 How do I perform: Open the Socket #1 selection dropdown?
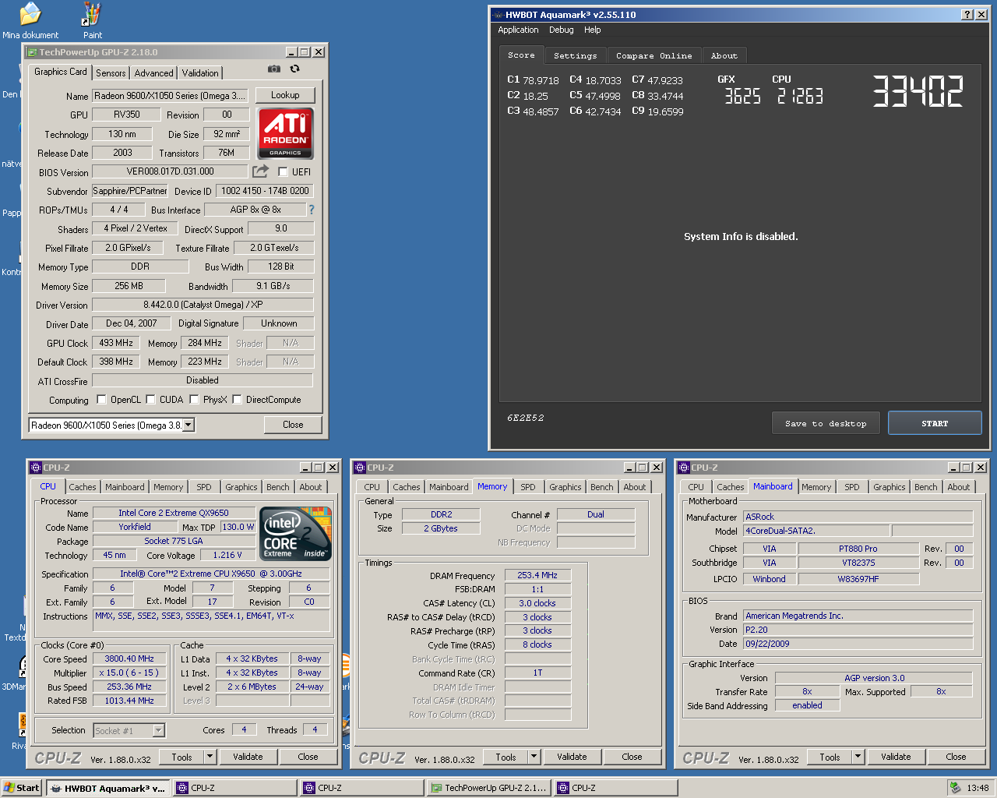[159, 730]
